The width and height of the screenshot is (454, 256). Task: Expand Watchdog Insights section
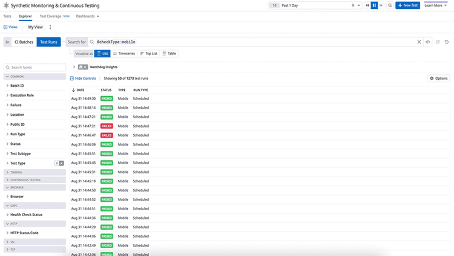[x=74, y=67]
